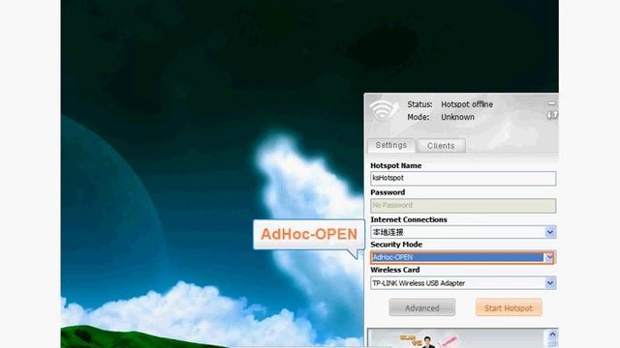This screenshot has height=348, width=620.
Task: Click the ad panel scroll up arrow
Action: click(552, 335)
